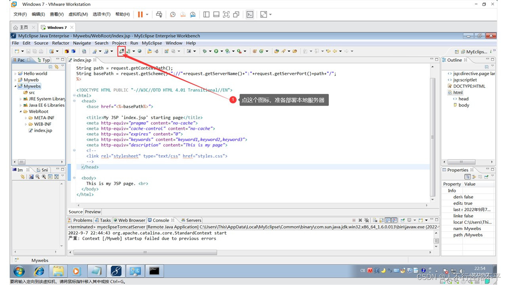Screen dimensions: 507x285
Task: Collapse the WebRoot folder node
Action: [x=21, y=112]
